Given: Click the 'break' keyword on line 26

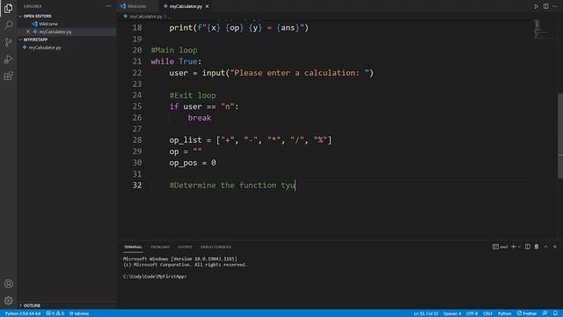Looking at the screenshot, I should point(200,118).
